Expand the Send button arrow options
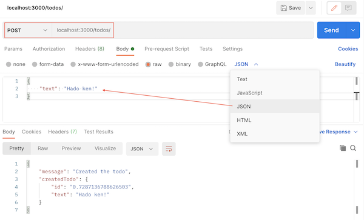Screen dimensions: 364x220 [353, 30]
